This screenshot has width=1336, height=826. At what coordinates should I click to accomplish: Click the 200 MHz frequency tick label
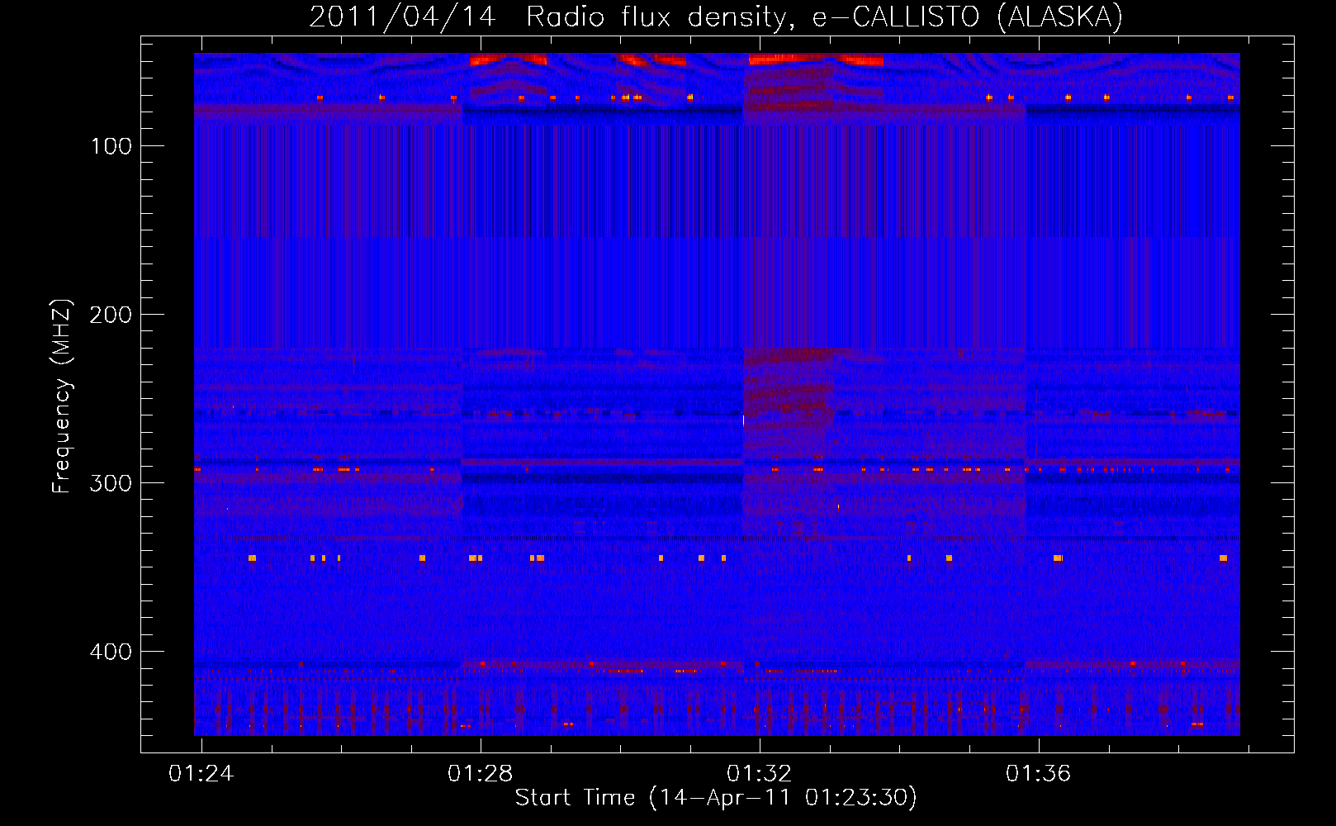pyautogui.click(x=111, y=315)
